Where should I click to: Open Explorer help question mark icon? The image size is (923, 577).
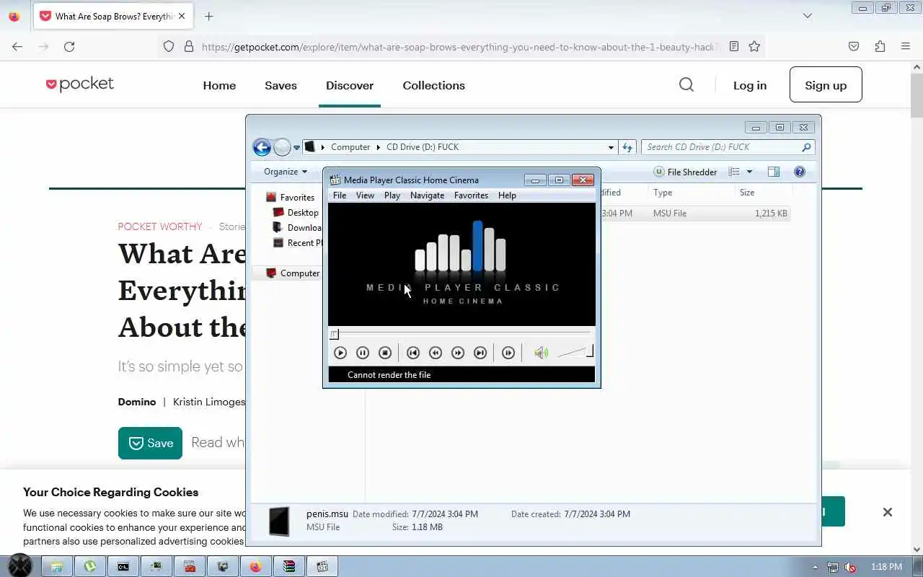[800, 172]
